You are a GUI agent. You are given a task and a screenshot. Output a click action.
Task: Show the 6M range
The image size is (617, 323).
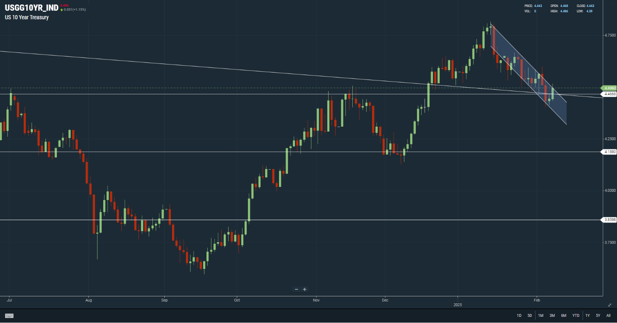click(564, 316)
